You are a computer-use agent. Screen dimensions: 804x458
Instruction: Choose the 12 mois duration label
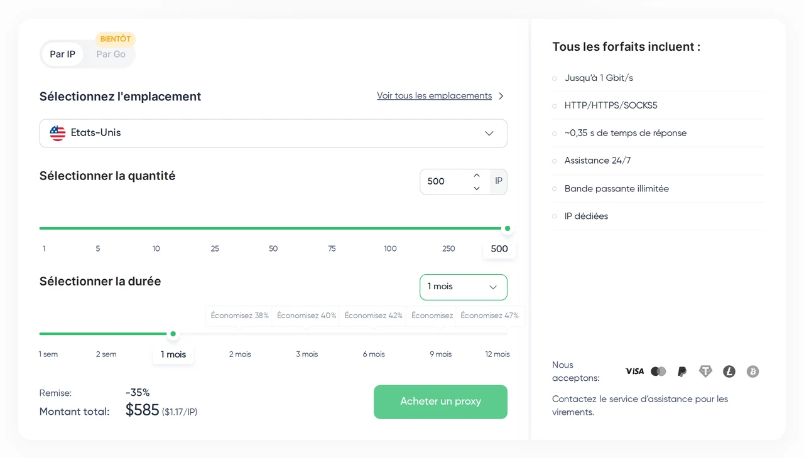497,354
